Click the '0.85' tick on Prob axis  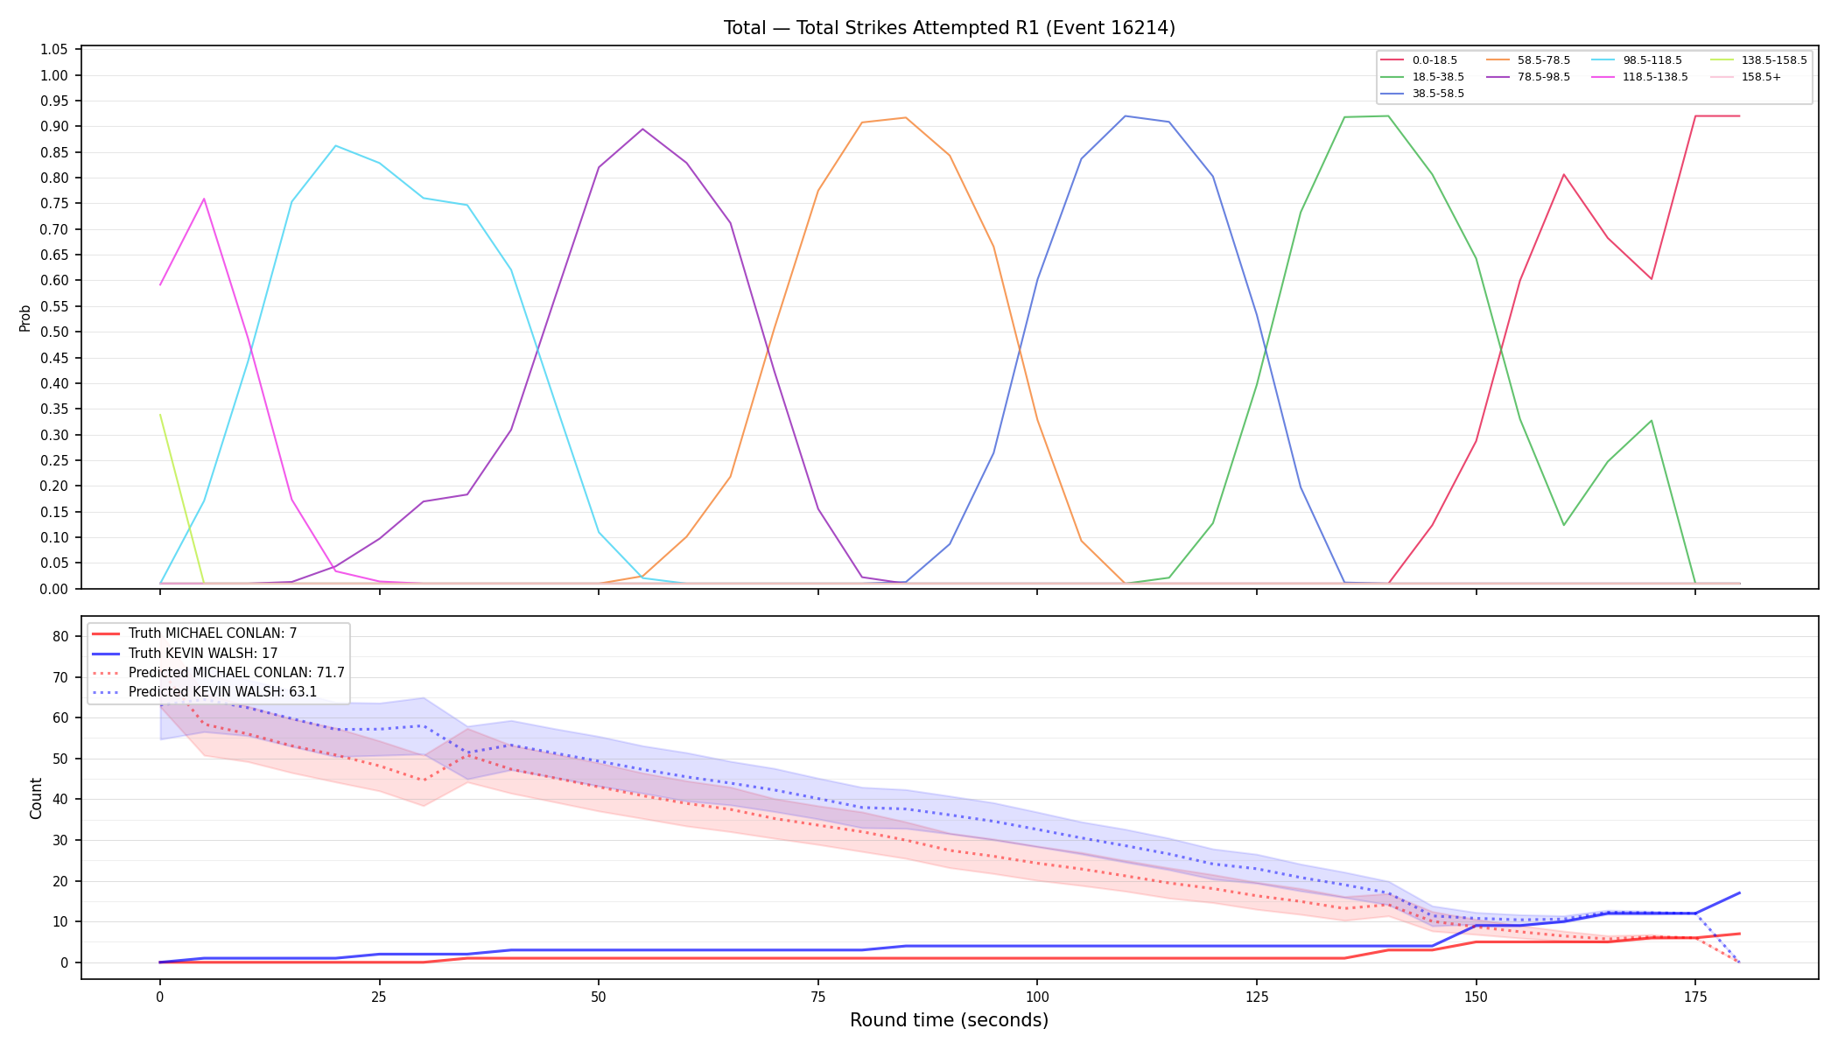[54, 152]
